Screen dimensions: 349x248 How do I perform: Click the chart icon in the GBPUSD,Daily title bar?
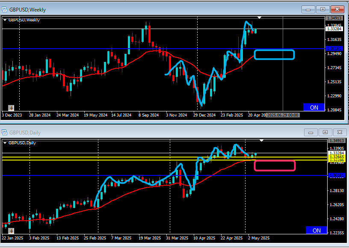point(4,133)
